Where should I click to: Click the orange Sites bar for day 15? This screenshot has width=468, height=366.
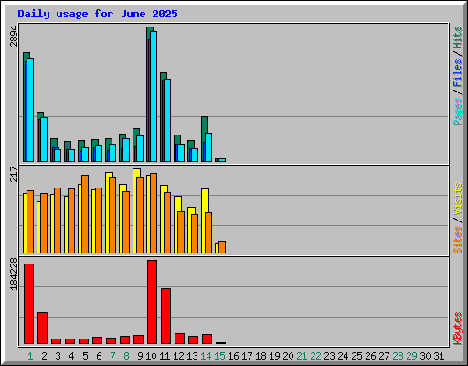tap(222, 247)
